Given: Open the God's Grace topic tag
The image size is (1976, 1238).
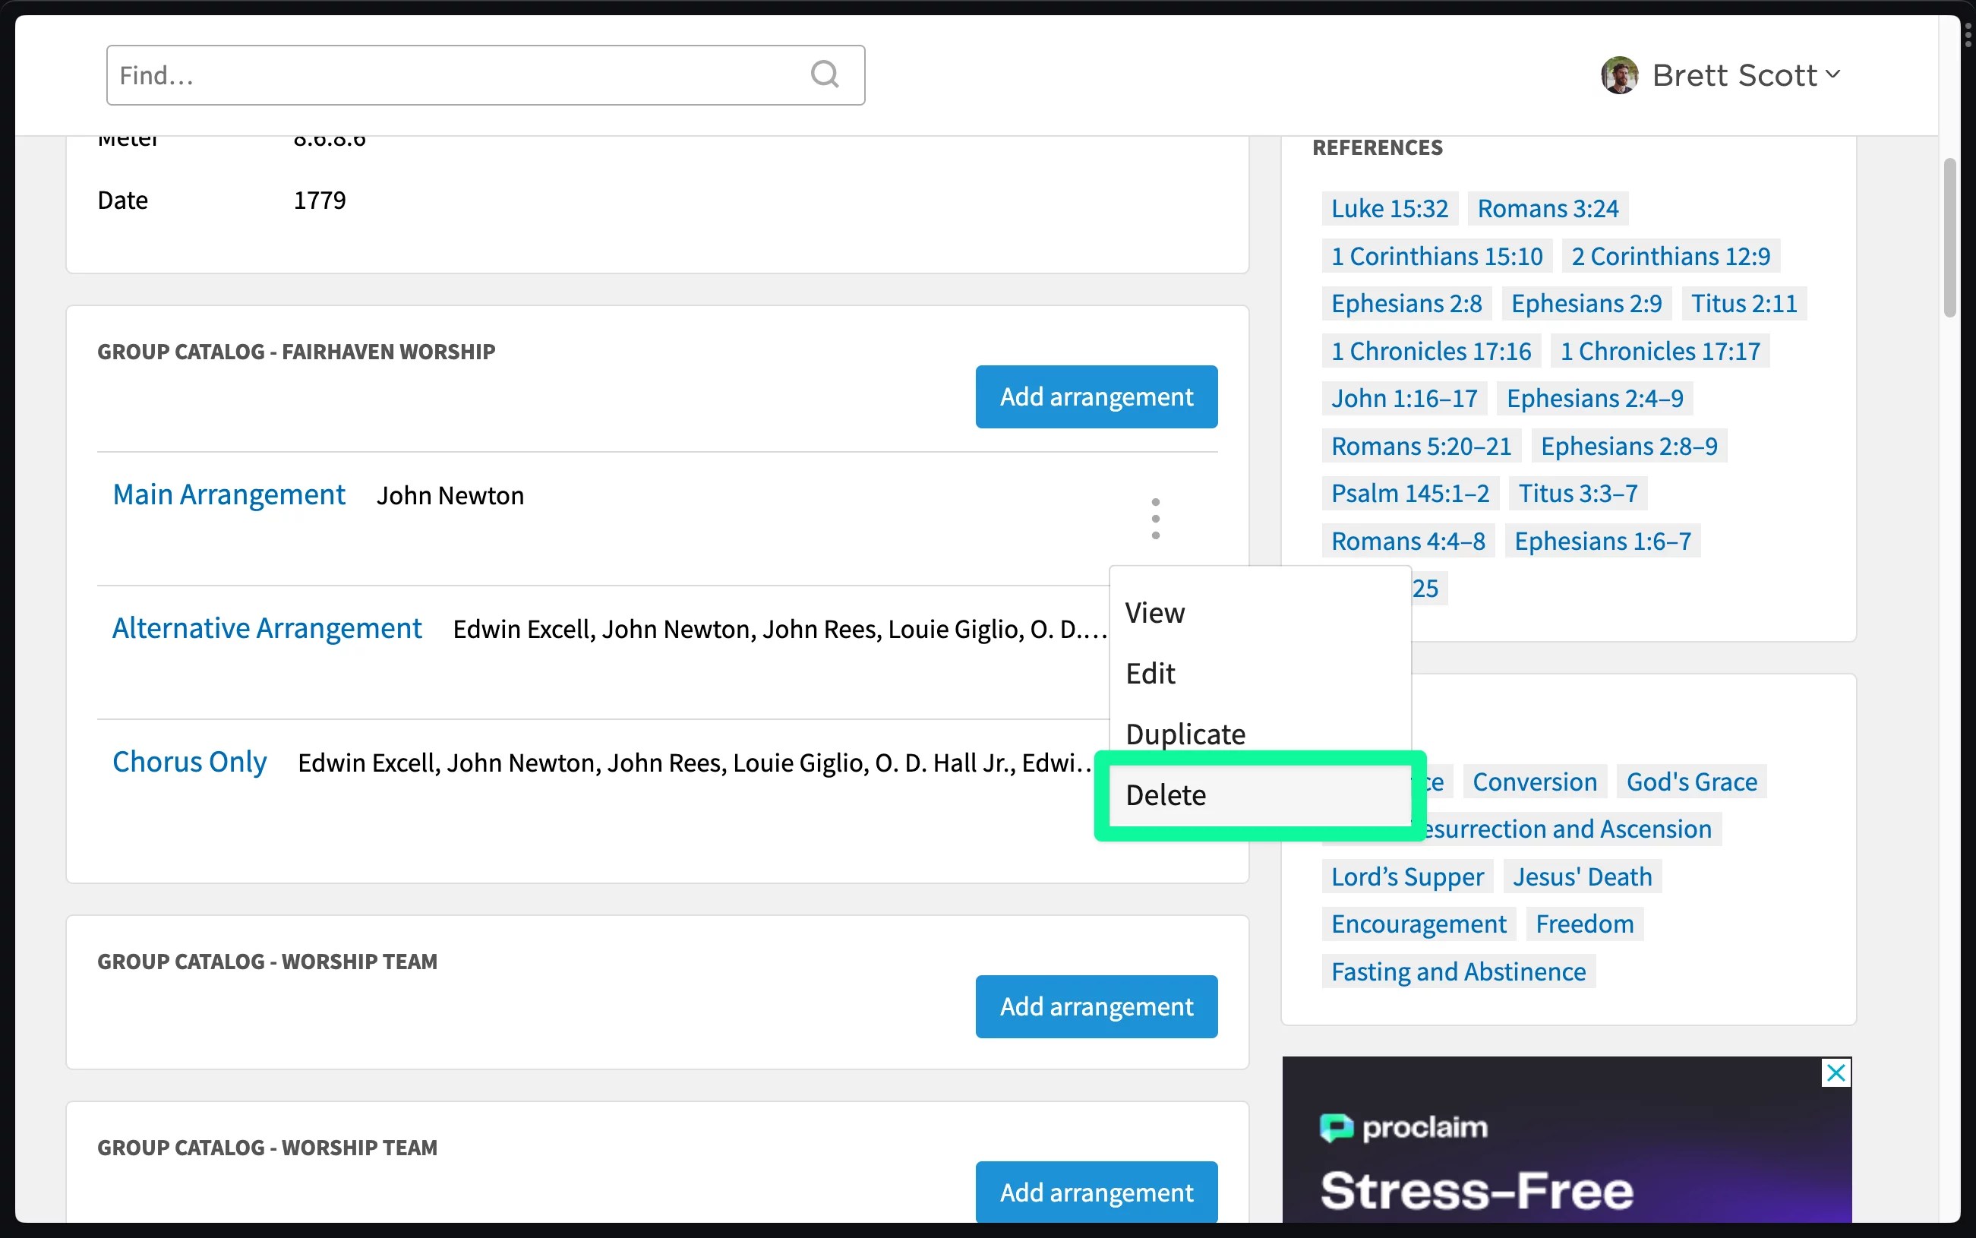Looking at the screenshot, I should [x=1691, y=781].
